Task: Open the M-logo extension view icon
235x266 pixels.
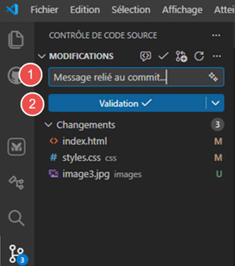Action: point(16,147)
